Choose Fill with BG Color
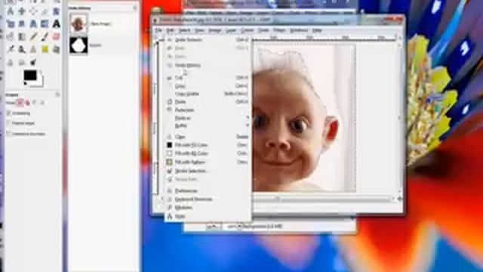 (208, 153)
